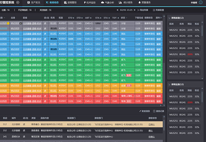The image size is (206, 142).
Task: Click the red 2235 time in 即将进港 panel
Action: (x=190, y=54)
